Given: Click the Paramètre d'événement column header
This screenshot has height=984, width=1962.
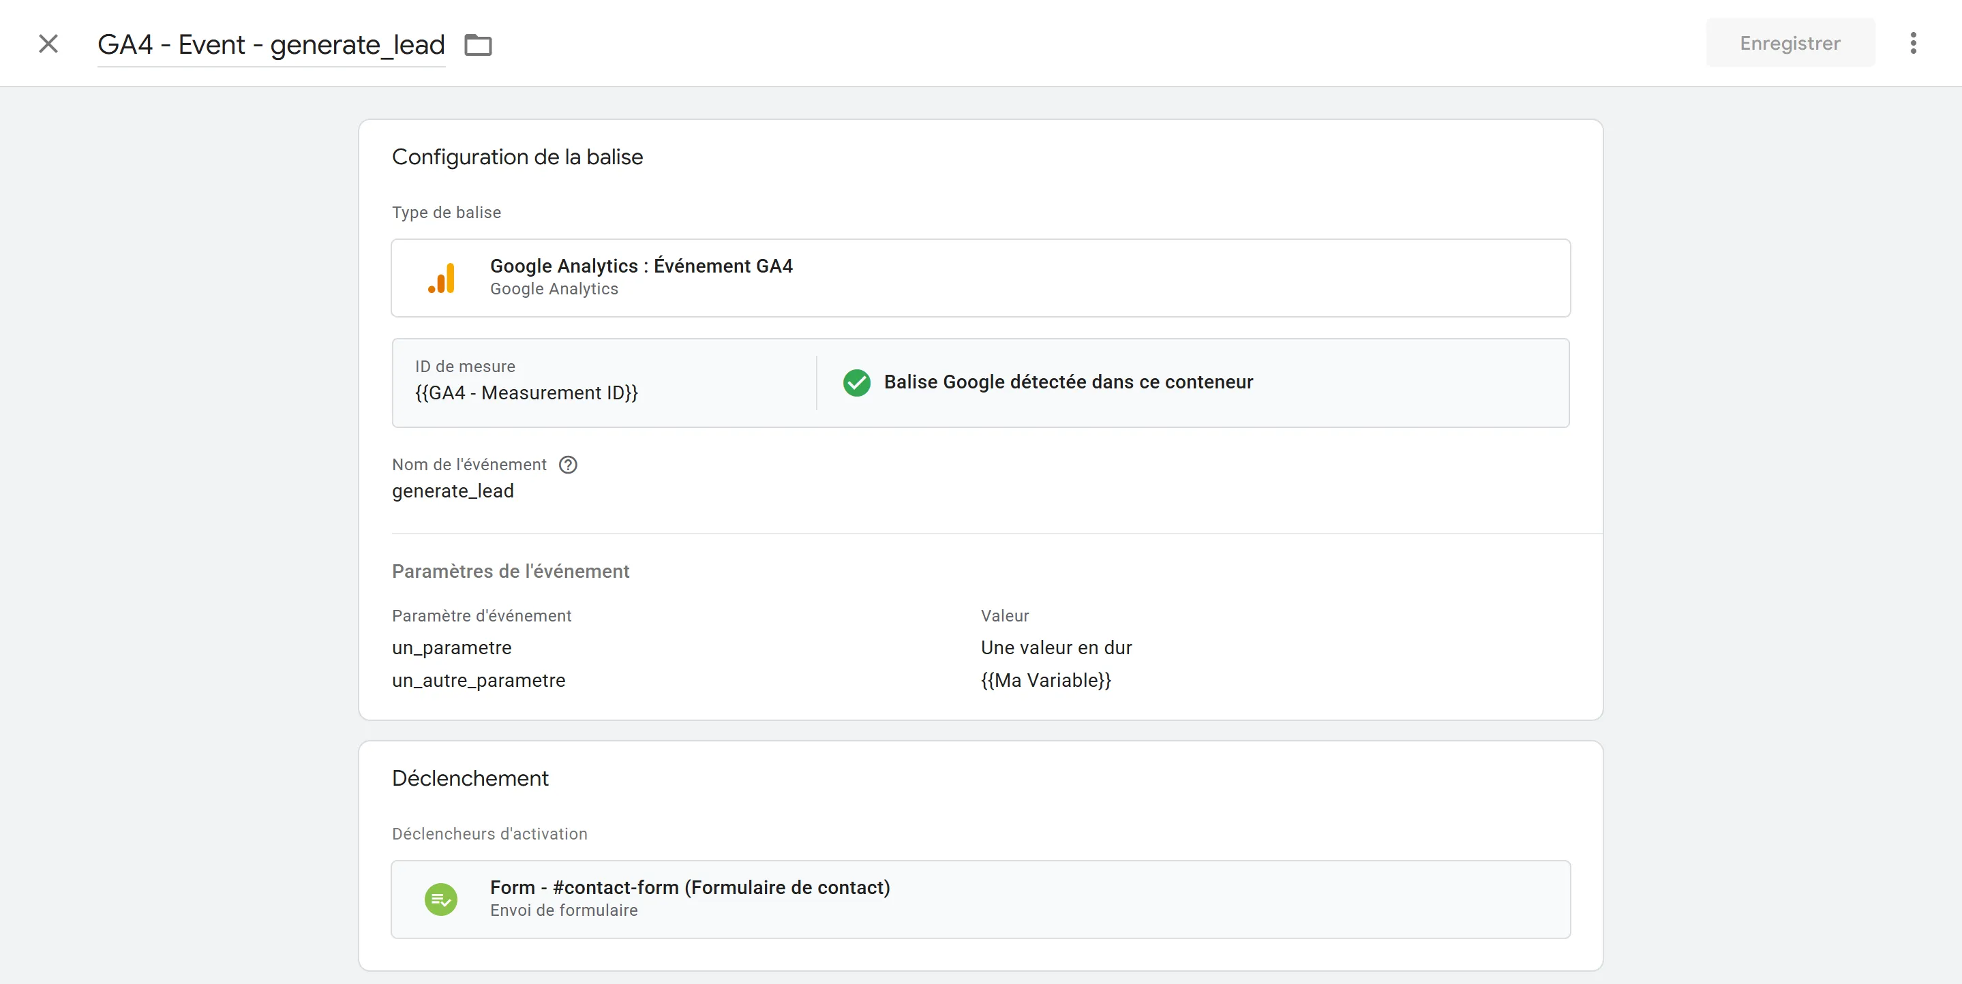Looking at the screenshot, I should (481, 616).
